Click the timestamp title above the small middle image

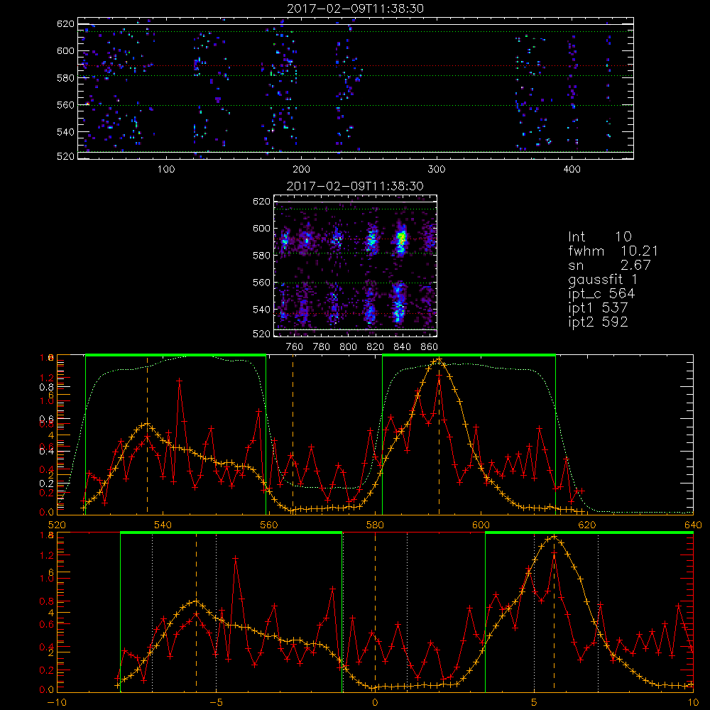coord(355,186)
